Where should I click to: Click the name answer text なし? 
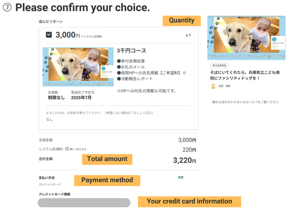[x=49, y=120]
